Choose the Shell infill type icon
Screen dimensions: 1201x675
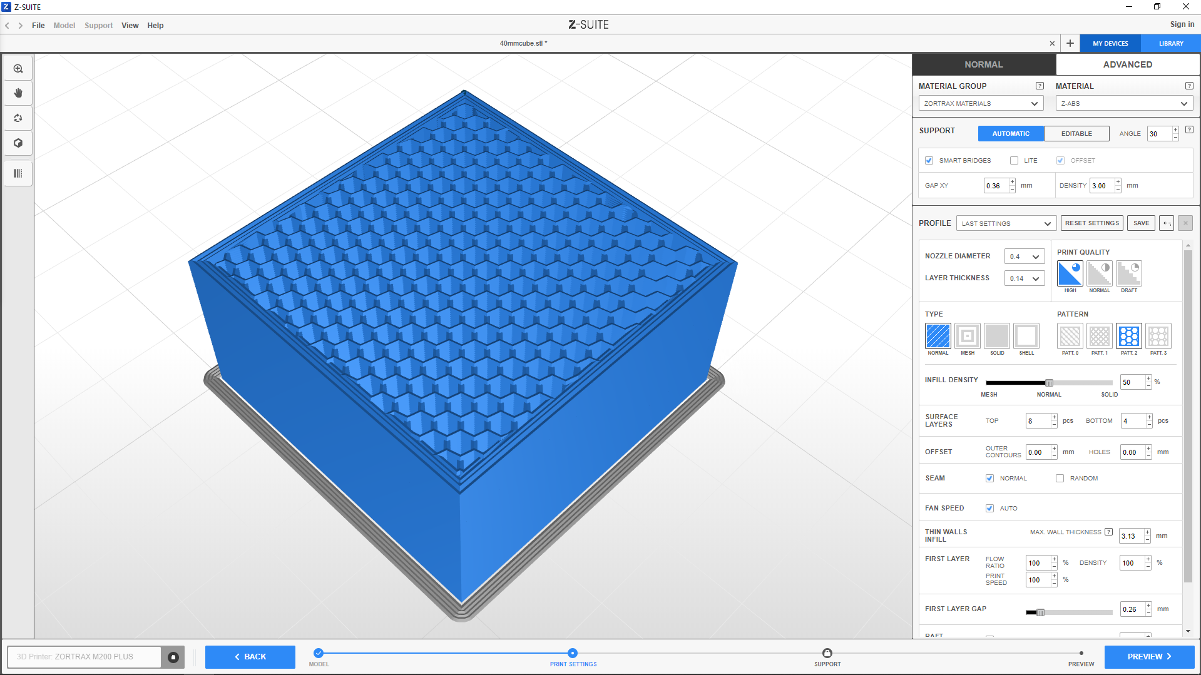point(1026,337)
